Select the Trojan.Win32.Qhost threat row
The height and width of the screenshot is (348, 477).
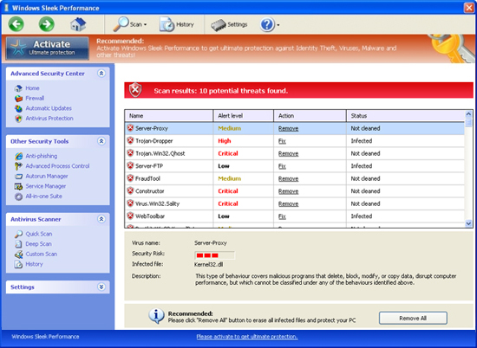(295, 153)
